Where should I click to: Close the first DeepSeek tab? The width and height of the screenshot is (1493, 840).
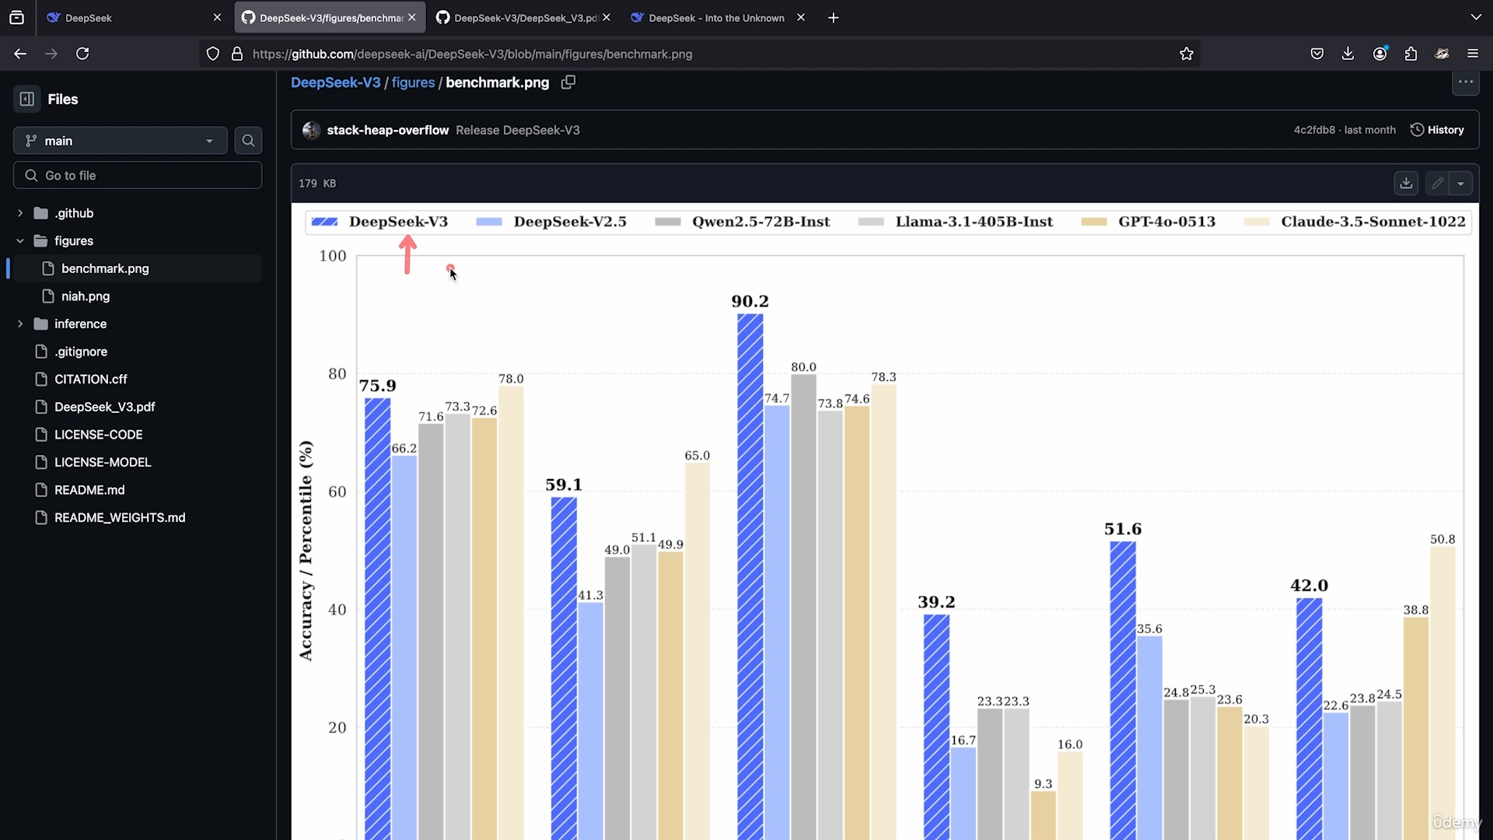click(x=217, y=17)
